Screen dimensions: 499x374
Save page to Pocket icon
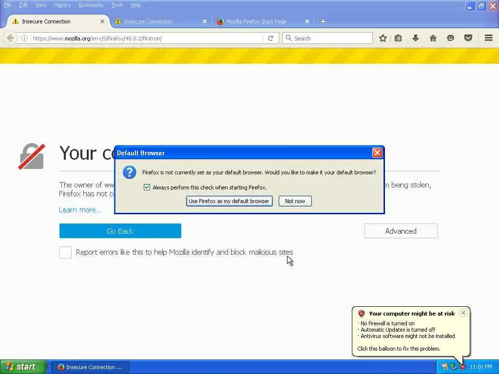pyautogui.click(x=468, y=38)
